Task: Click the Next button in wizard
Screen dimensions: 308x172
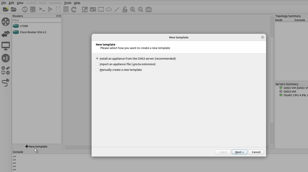Action: (239, 152)
